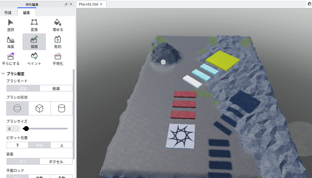Screen dimensions: 312x178
Task: Click the white plank part in viewport
Action: click(x=192, y=81)
